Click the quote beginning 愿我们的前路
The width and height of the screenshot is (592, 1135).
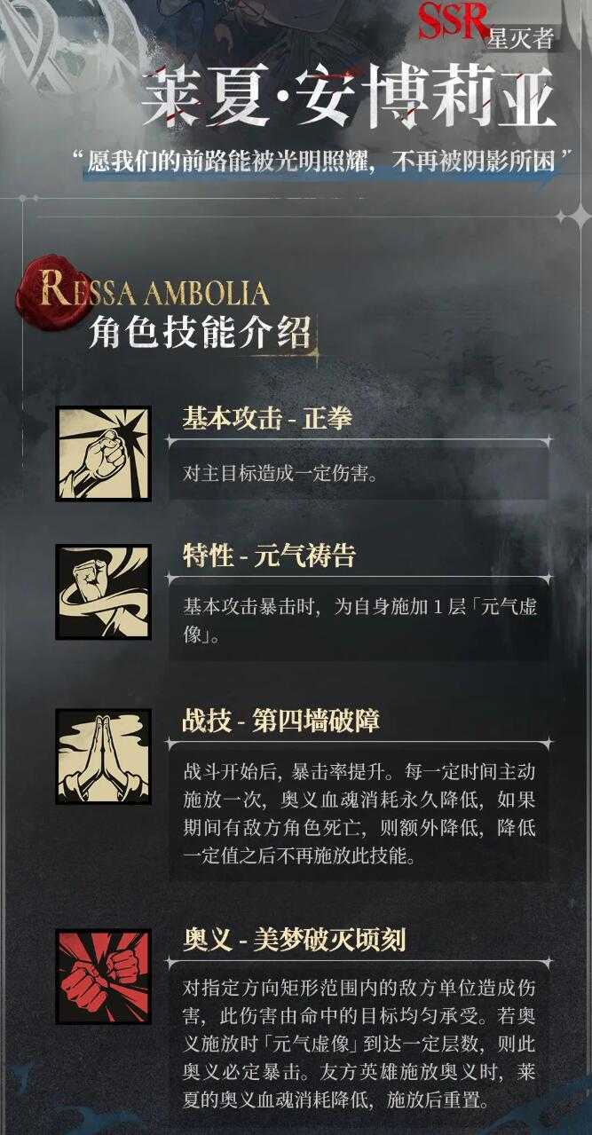tap(324, 161)
